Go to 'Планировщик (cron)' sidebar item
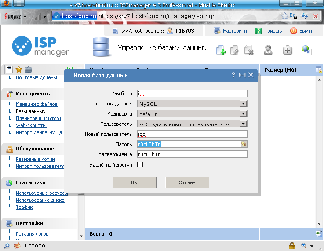Viewport: 324px width, 251px height. 38,118
